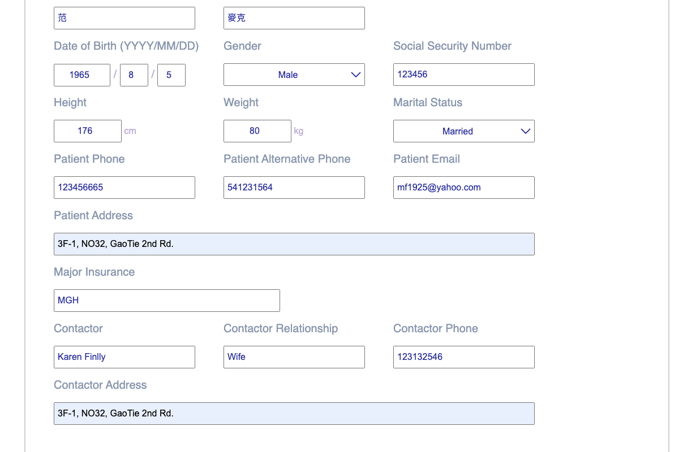Click the Contactor Phone field
This screenshot has height=452, width=696.
tap(464, 357)
